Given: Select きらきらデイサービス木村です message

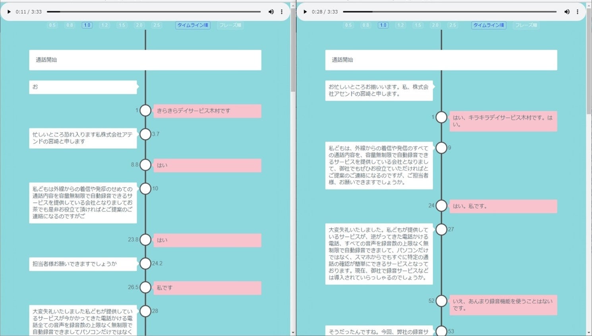Looking at the screenshot, I should tap(207, 111).
